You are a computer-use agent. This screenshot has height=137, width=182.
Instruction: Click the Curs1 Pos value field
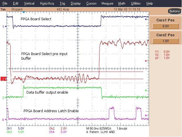tap(166, 26)
